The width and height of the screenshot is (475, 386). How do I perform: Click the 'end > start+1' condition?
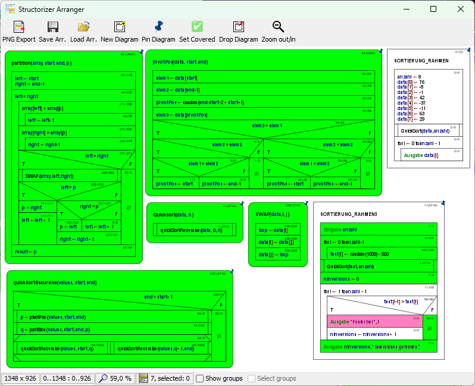pos(158,297)
